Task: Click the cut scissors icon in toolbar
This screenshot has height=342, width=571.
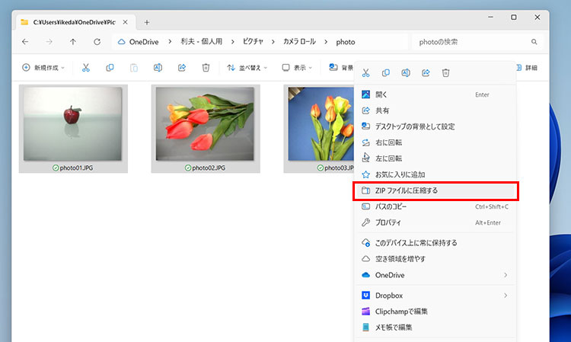Action: [x=86, y=68]
